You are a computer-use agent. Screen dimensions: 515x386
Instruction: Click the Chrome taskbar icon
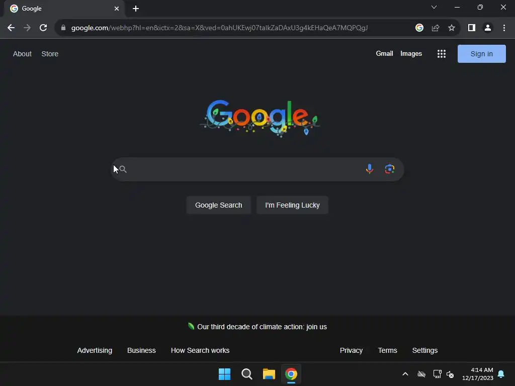click(x=291, y=374)
